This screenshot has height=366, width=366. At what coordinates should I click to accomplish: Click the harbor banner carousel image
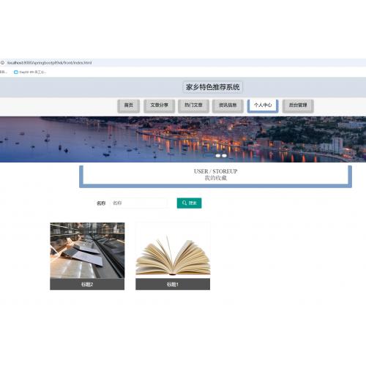pos(183,139)
